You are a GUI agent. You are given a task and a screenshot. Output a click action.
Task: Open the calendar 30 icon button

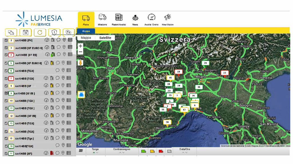25,33
